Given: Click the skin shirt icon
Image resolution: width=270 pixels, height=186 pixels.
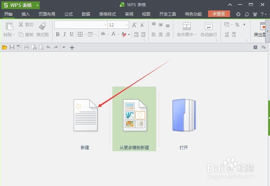Looking at the screenshot, I should pyautogui.click(x=255, y=14).
